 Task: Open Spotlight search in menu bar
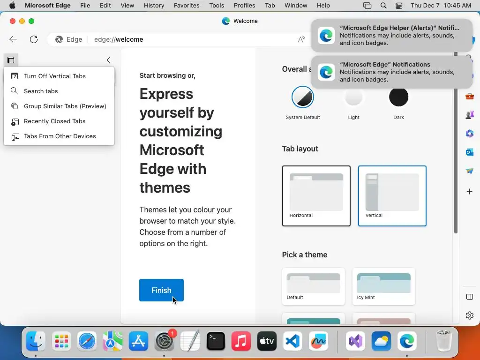pos(383,6)
